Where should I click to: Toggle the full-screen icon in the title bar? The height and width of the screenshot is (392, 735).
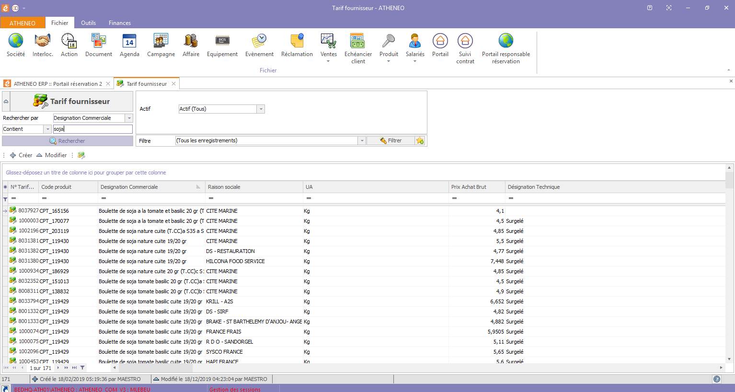click(669, 8)
